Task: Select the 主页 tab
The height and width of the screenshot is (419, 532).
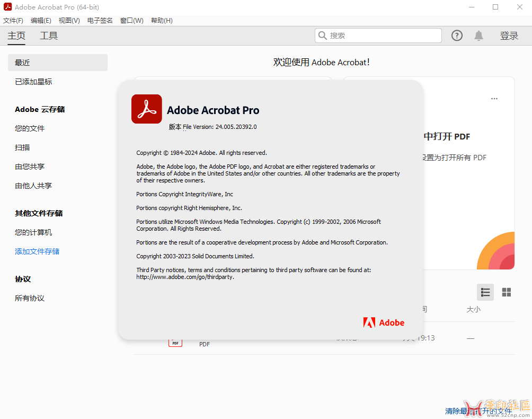Action: click(16, 36)
